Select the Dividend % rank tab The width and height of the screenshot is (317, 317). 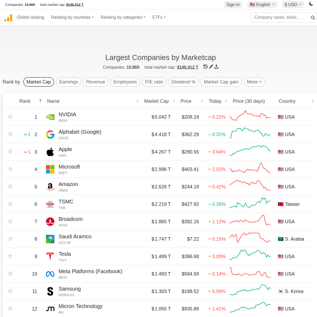pyautogui.click(x=183, y=82)
